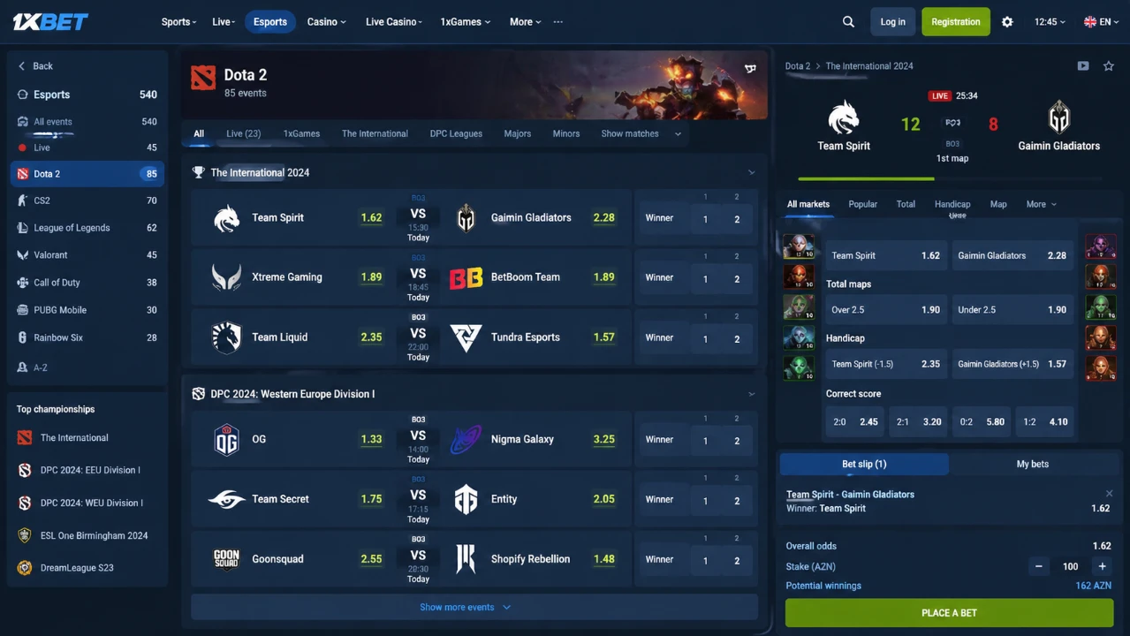Click the Gaimin Gladiators logo in match list

coord(466,217)
